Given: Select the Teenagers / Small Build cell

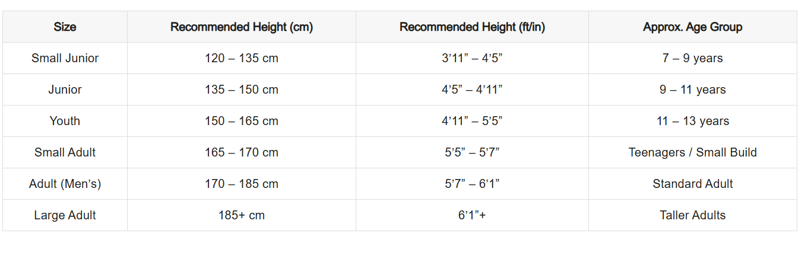Looking at the screenshot, I should click(x=692, y=152).
